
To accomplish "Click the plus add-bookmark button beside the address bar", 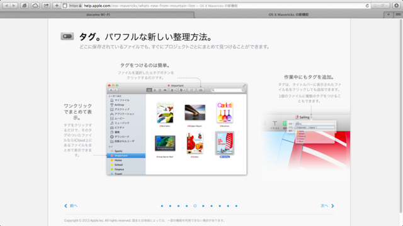I will [x=57, y=6].
